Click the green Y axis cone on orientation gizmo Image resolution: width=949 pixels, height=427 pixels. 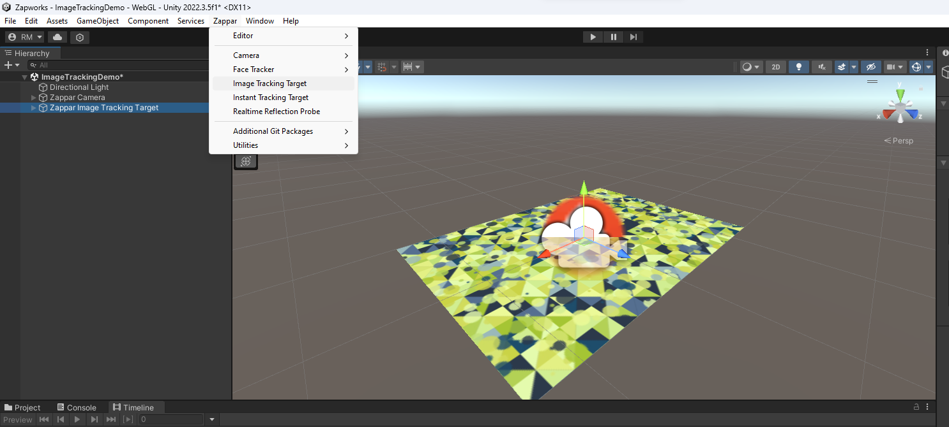[900, 95]
